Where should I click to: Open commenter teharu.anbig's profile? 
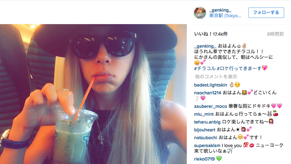[207, 122]
